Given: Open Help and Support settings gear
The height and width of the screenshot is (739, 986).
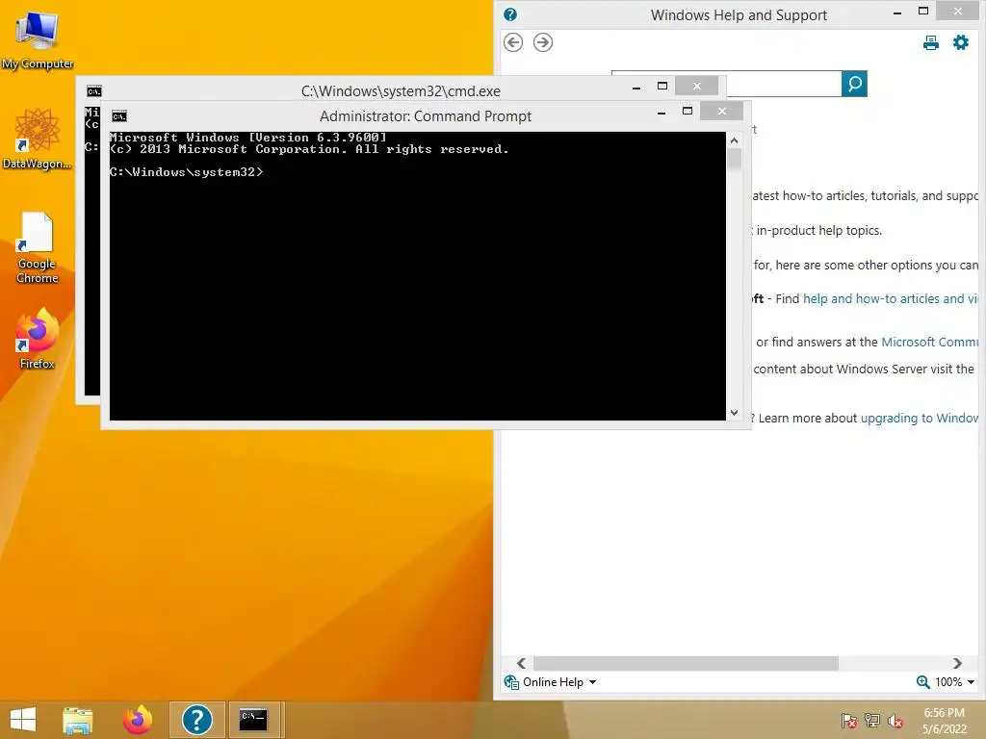Looking at the screenshot, I should pos(961,42).
